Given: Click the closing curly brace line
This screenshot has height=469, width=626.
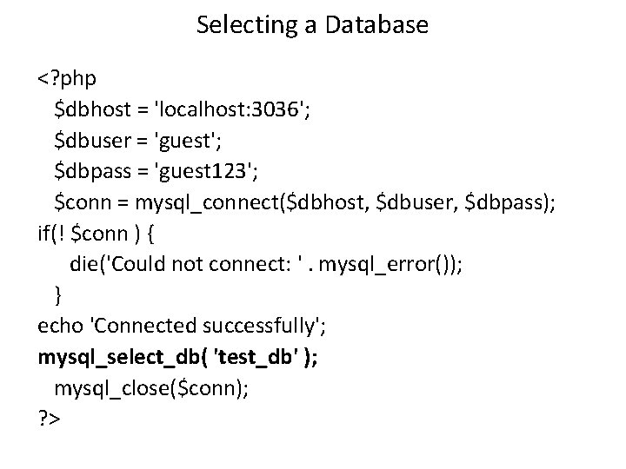Looking at the screenshot, I should (x=58, y=295).
